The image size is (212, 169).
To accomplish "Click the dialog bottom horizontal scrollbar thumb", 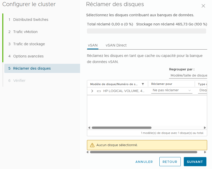I will pos(143,152).
